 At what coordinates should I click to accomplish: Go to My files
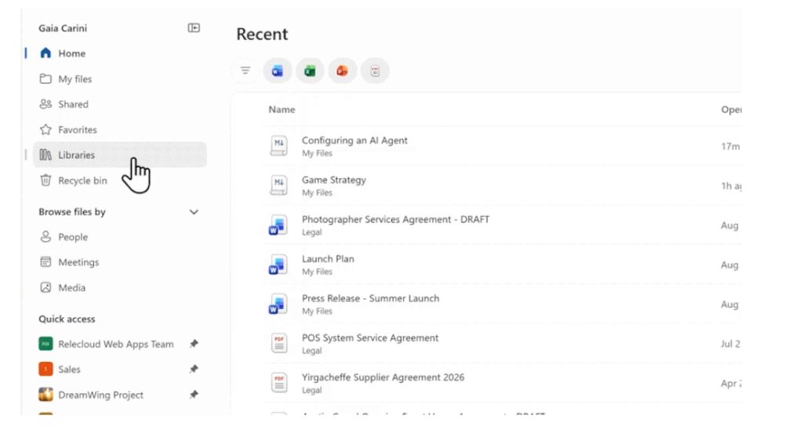click(120, 79)
